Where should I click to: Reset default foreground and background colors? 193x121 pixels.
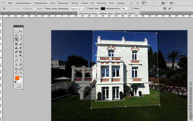pos(15,82)
